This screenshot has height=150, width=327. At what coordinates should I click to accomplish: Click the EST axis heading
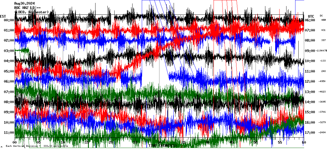coord(3,16)
